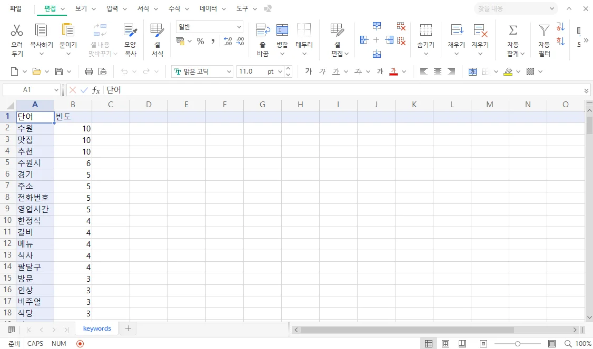
Task: Collapse the ribbon with the up chevron
Action: click(569, 8)
